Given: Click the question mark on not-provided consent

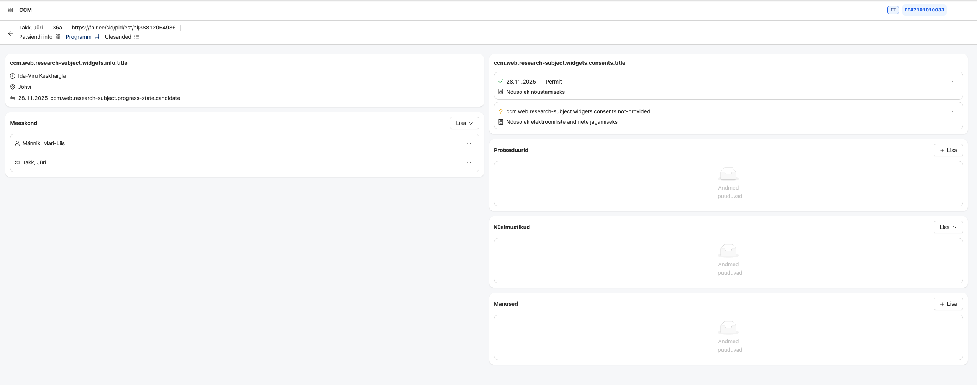Looking at the screenshot, I should [x=500, y=111].
